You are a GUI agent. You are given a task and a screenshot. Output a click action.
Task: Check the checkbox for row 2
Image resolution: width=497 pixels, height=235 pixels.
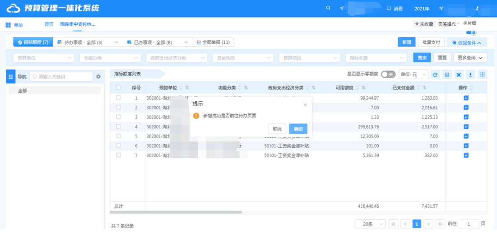(119, 108)
